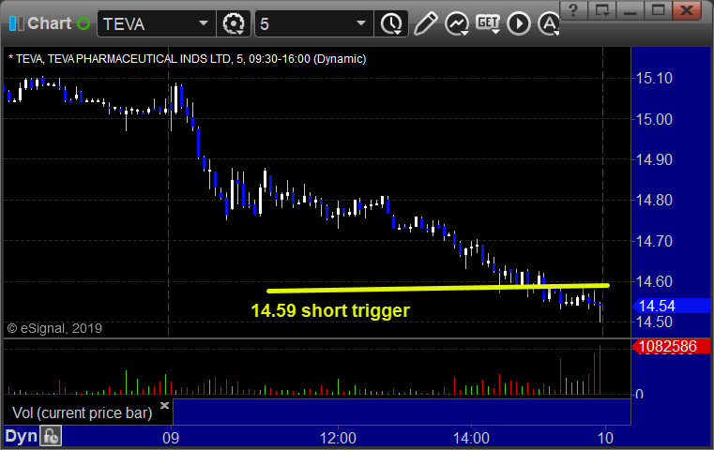Click the play replay icon
The image size is (714, 450).
[x=519, y=23]
